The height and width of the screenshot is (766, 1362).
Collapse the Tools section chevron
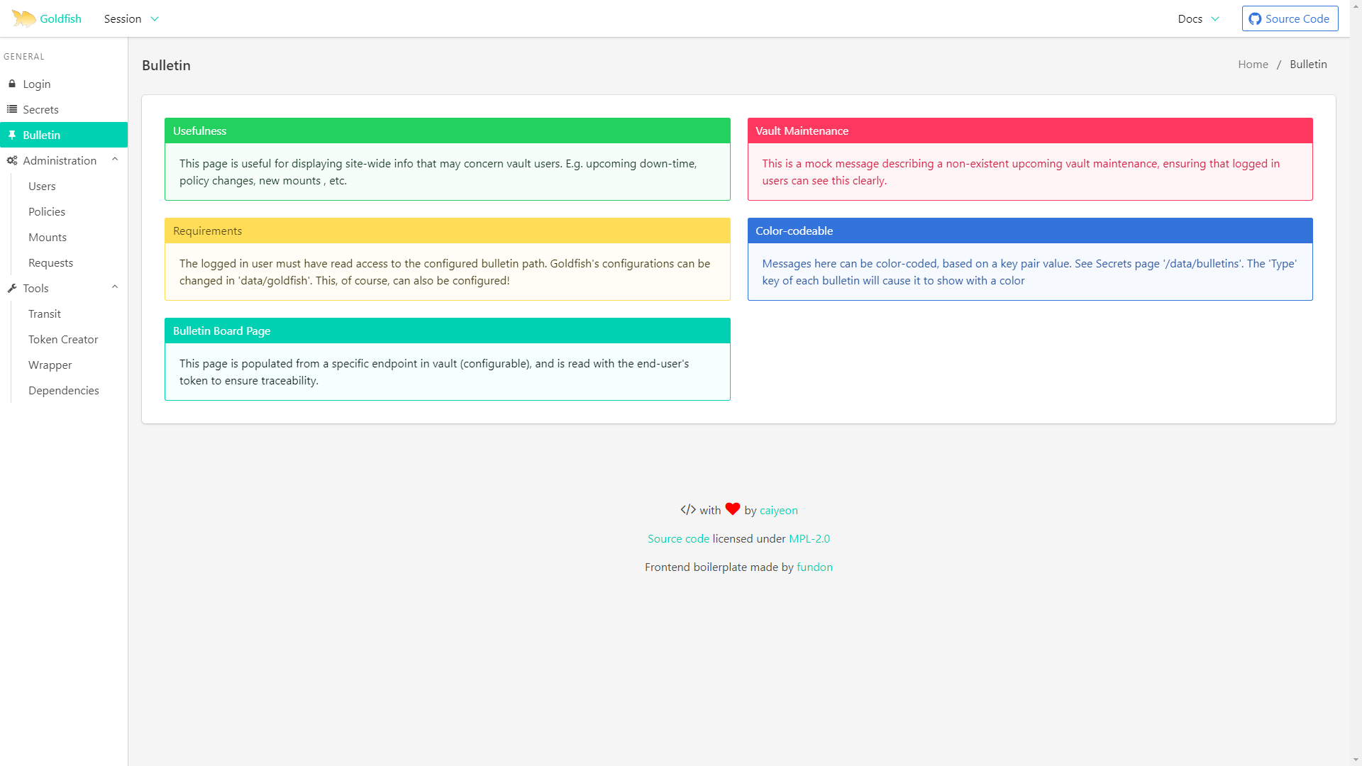pyautogui.click(x=115, y=287)
